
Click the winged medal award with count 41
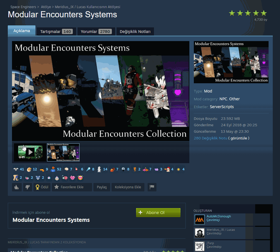[18, 169]
